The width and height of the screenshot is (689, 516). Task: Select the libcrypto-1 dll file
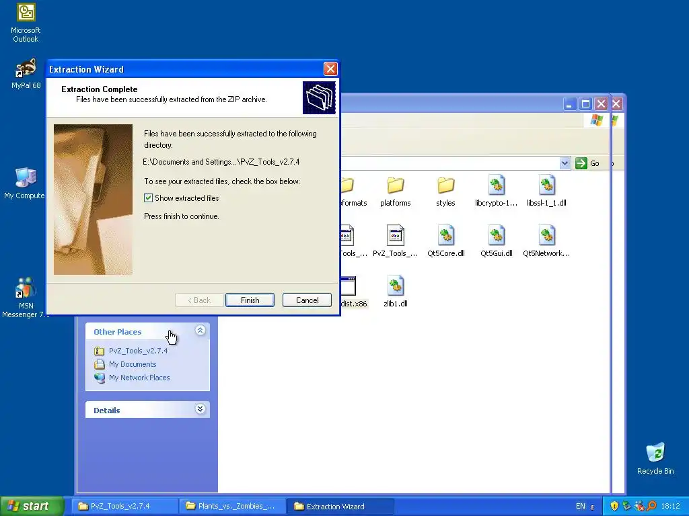click(496, 191)
